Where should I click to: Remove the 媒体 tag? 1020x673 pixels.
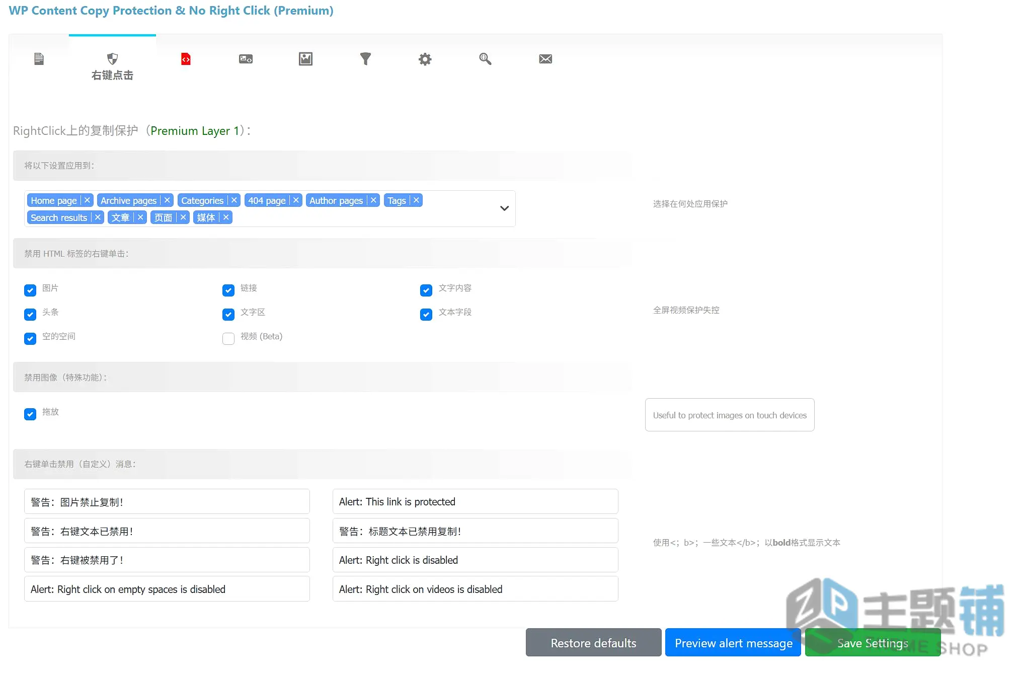tap(226, 217)
